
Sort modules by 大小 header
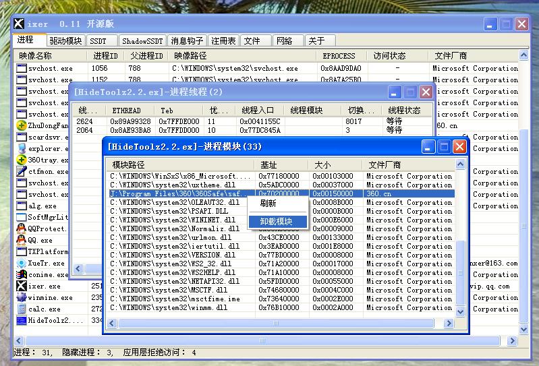coord(335,165)
